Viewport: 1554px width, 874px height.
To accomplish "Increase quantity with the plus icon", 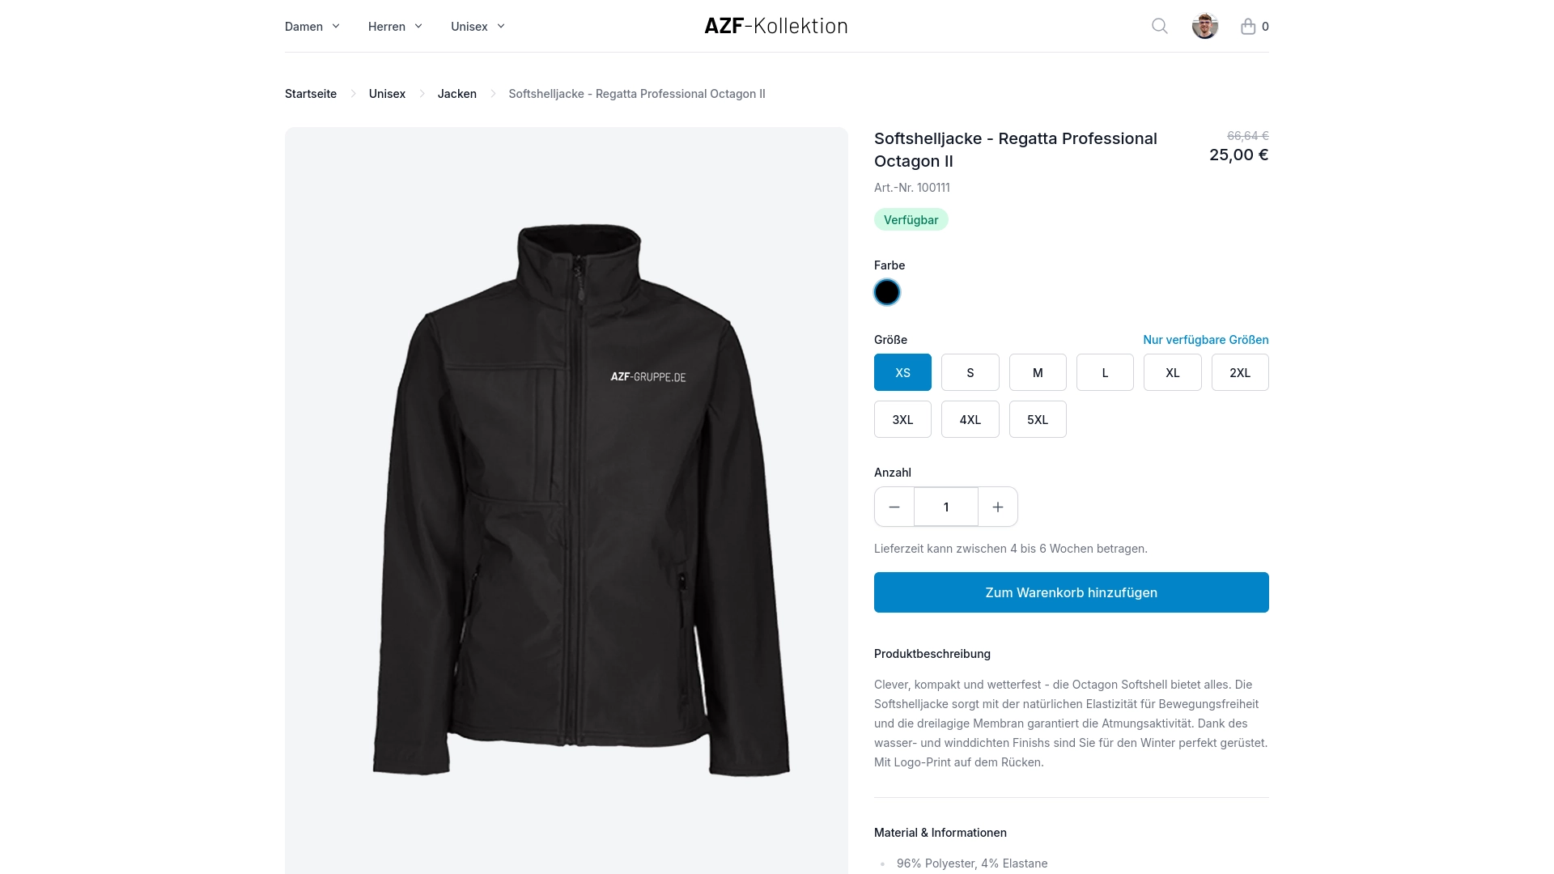I will [x=998, y=507].
